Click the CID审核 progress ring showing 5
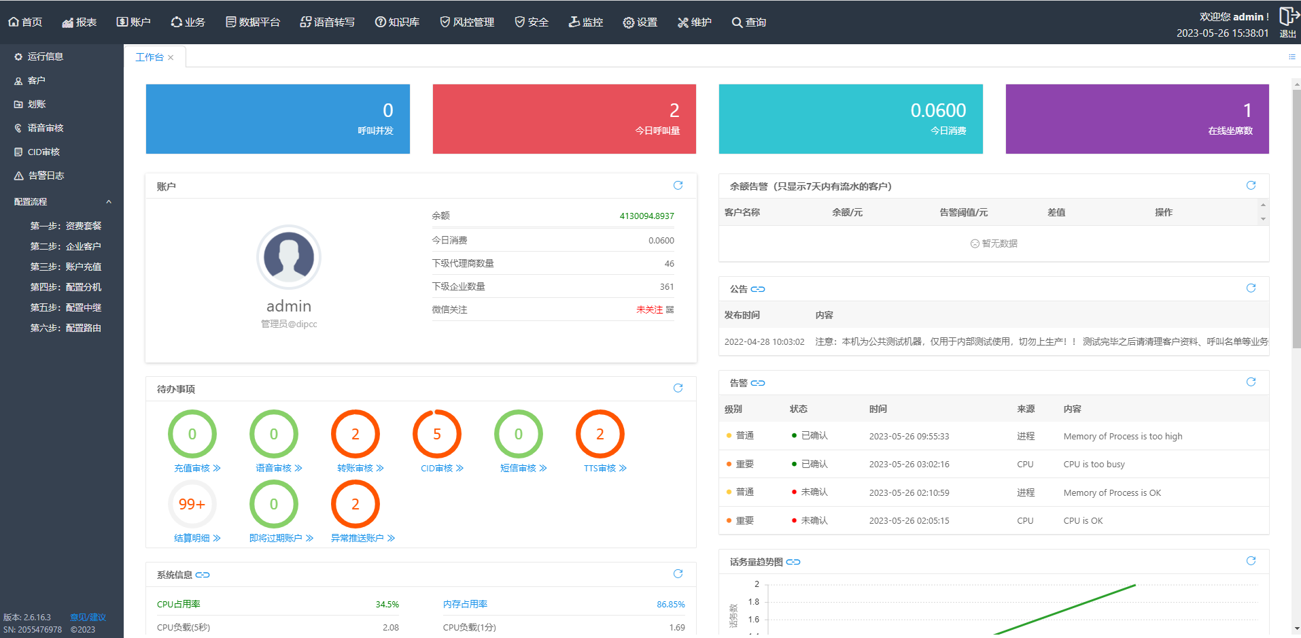This screenshot has width=1301, height=638. (x=437, y=434)
